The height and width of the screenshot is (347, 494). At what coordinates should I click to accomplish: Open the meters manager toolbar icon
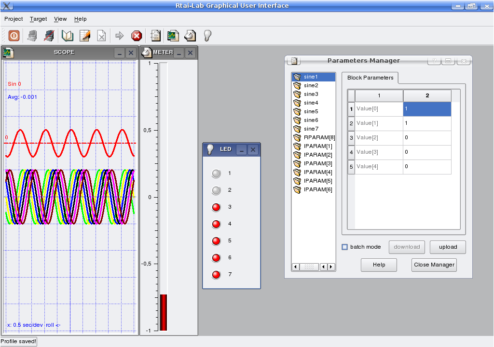point(190,35)
